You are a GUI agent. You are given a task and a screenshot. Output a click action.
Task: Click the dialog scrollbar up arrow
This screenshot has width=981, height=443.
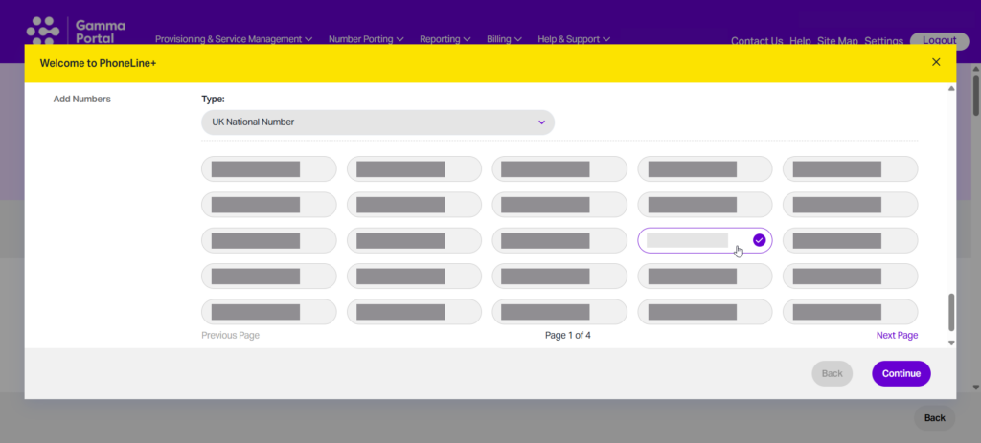951,89
